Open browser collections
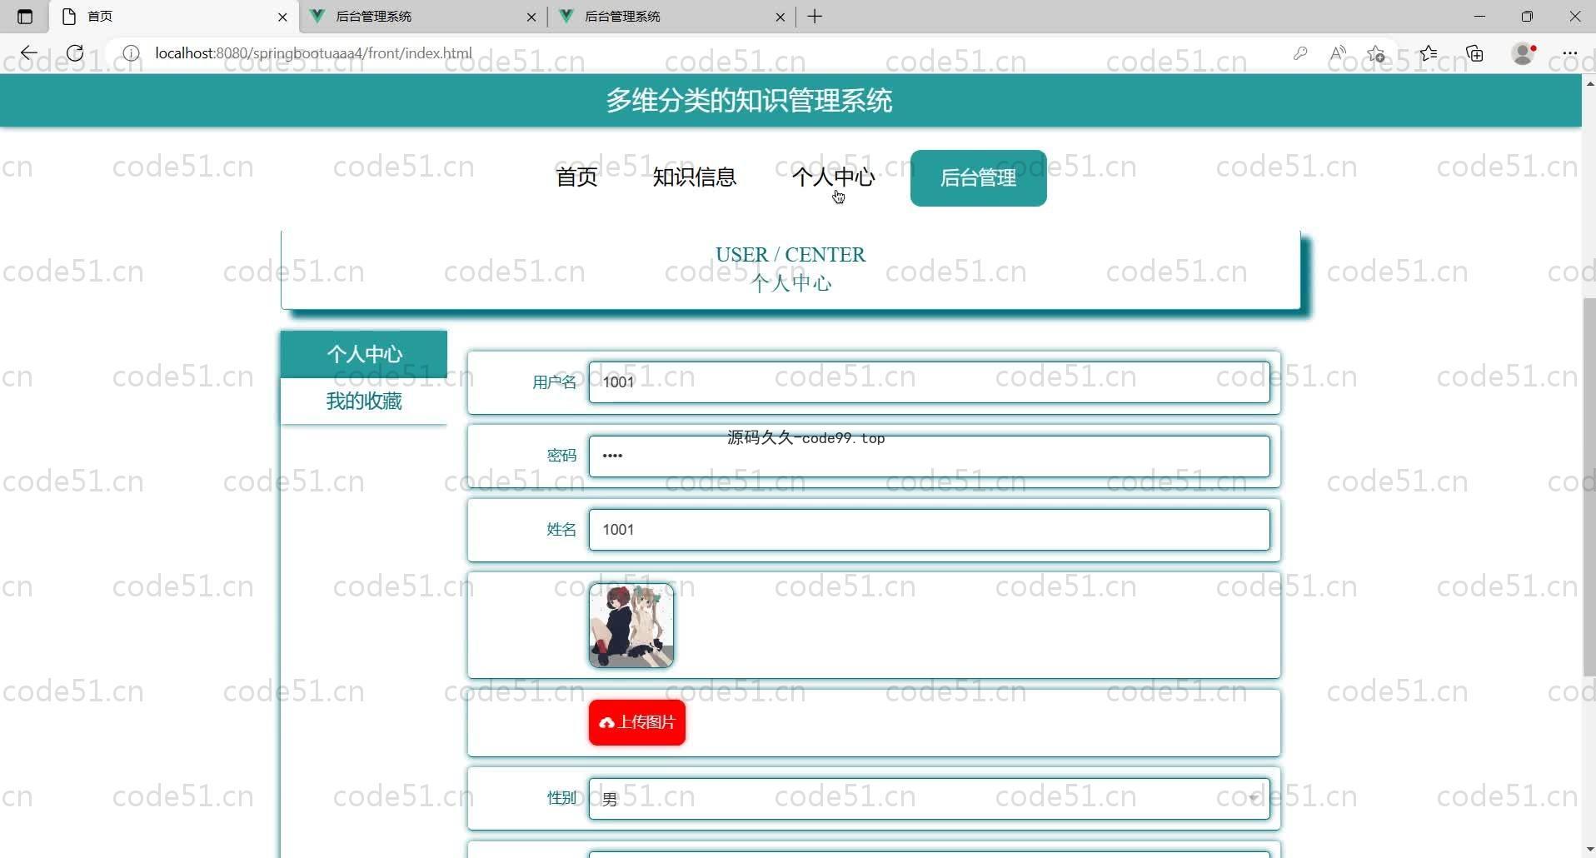This screenshot has height=858, width=1596. [x=1475, y=53]
